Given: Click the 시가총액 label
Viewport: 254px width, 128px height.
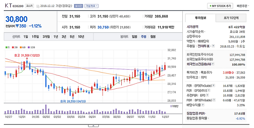Looking at the screenshot, I should tap(193, 27).
